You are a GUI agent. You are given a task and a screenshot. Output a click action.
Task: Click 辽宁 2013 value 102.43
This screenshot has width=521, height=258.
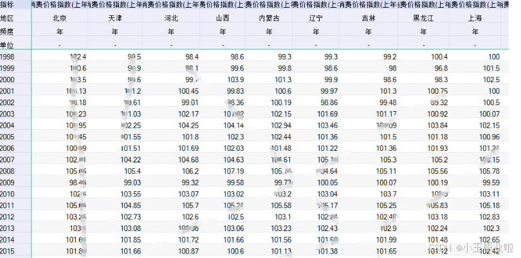[x=327, y=228]
